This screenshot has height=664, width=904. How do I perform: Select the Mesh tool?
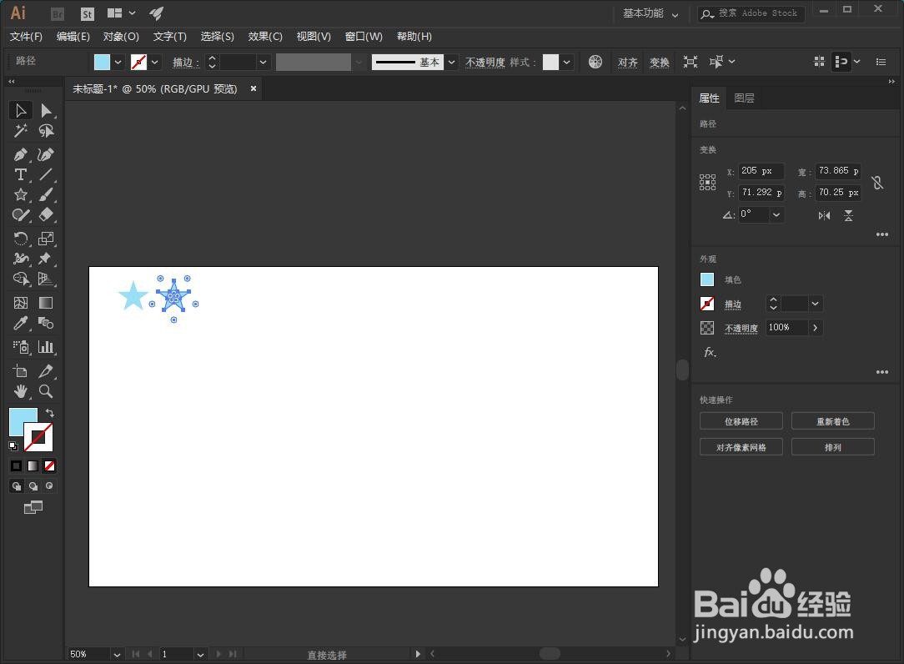pyautogui.click(x=21, y=303)
